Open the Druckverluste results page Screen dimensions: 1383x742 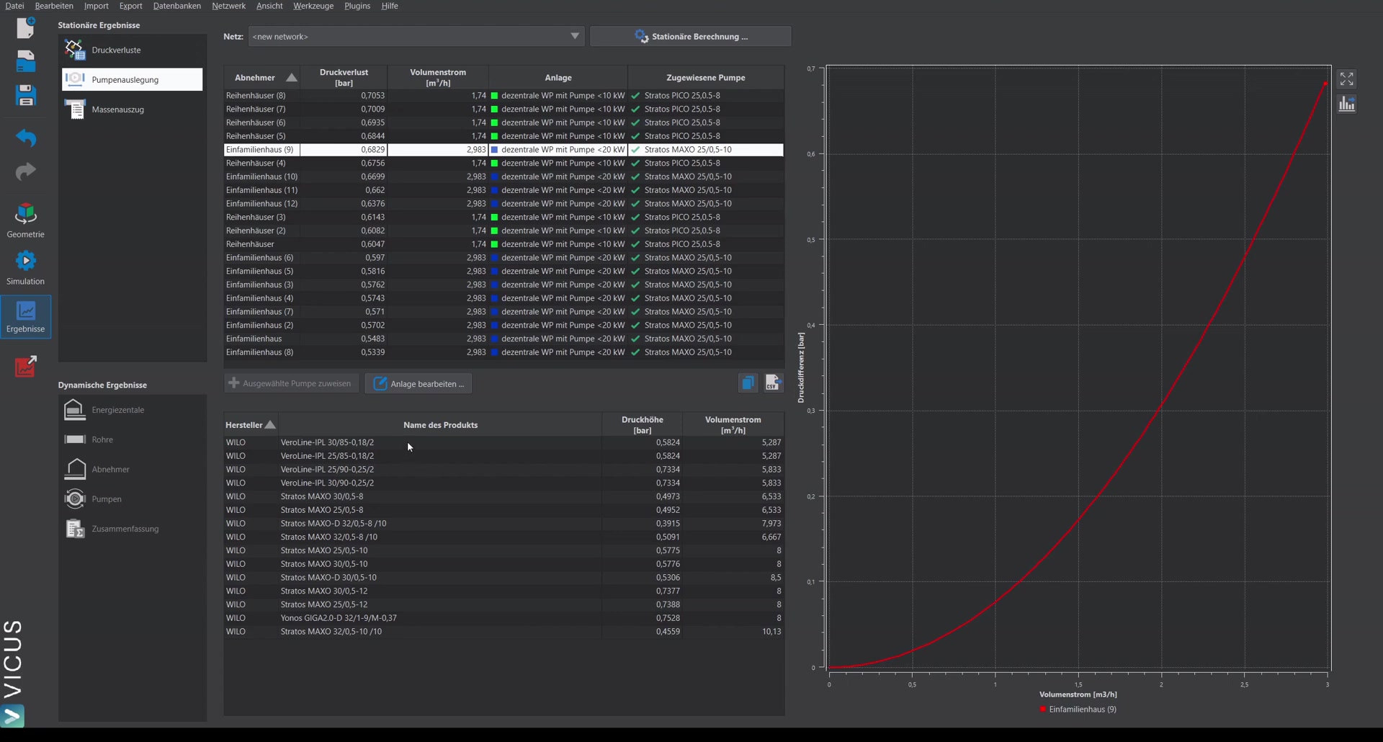point(133,50)
